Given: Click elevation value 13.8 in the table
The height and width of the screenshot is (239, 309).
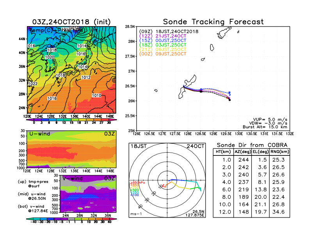Looking at the screenshot, I should click(261, 189).
